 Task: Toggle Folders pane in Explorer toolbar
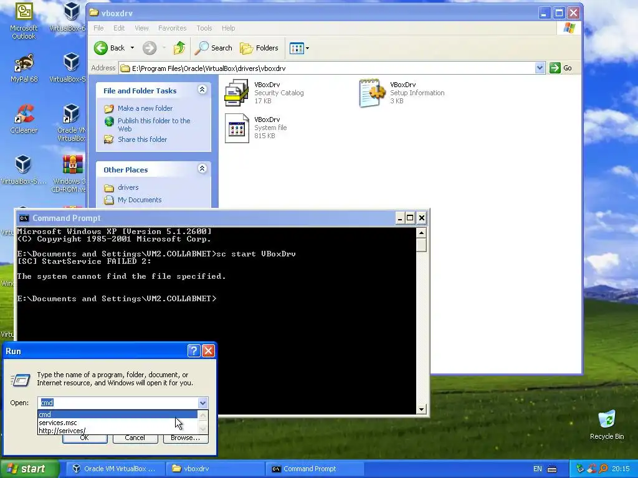[259, 48]
